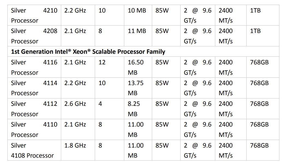This screenshot has width=283, height=162.
Task: Click the 4 cores cell
Action: pyautogui.click(x=100, y=104)
